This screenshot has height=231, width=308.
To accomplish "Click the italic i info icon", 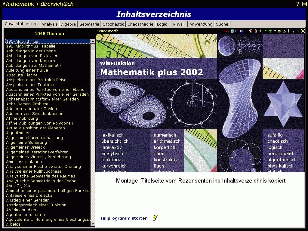I will click(293, 31).
